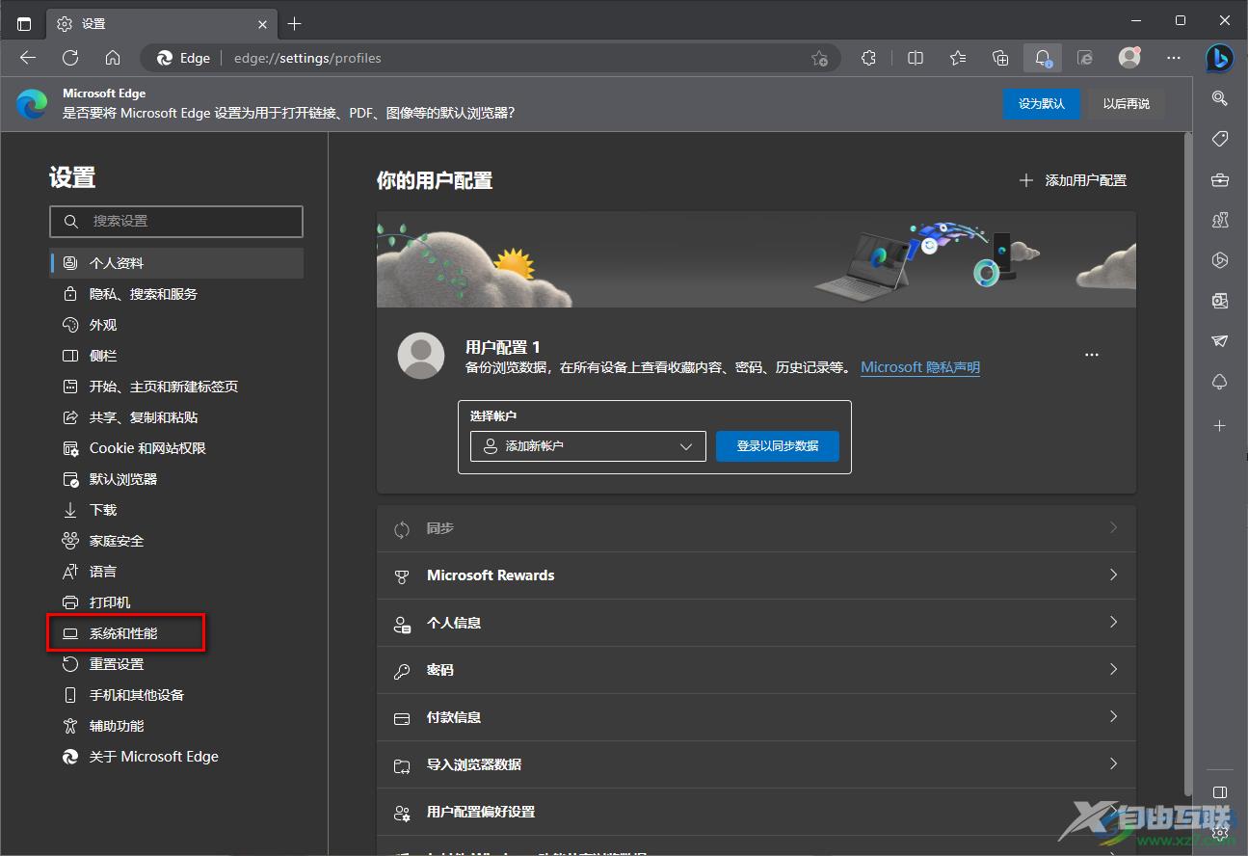The image size is (1248, 856).
Task: Open 辅助功能 settings
Action: coord(176,726)
